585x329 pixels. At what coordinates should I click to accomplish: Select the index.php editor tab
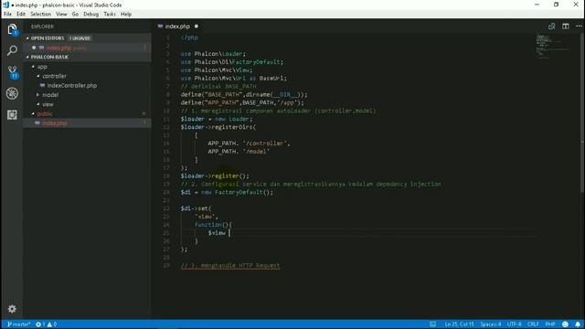coord(177,27)
